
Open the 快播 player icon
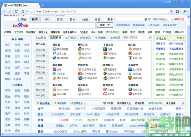[54, 69]
